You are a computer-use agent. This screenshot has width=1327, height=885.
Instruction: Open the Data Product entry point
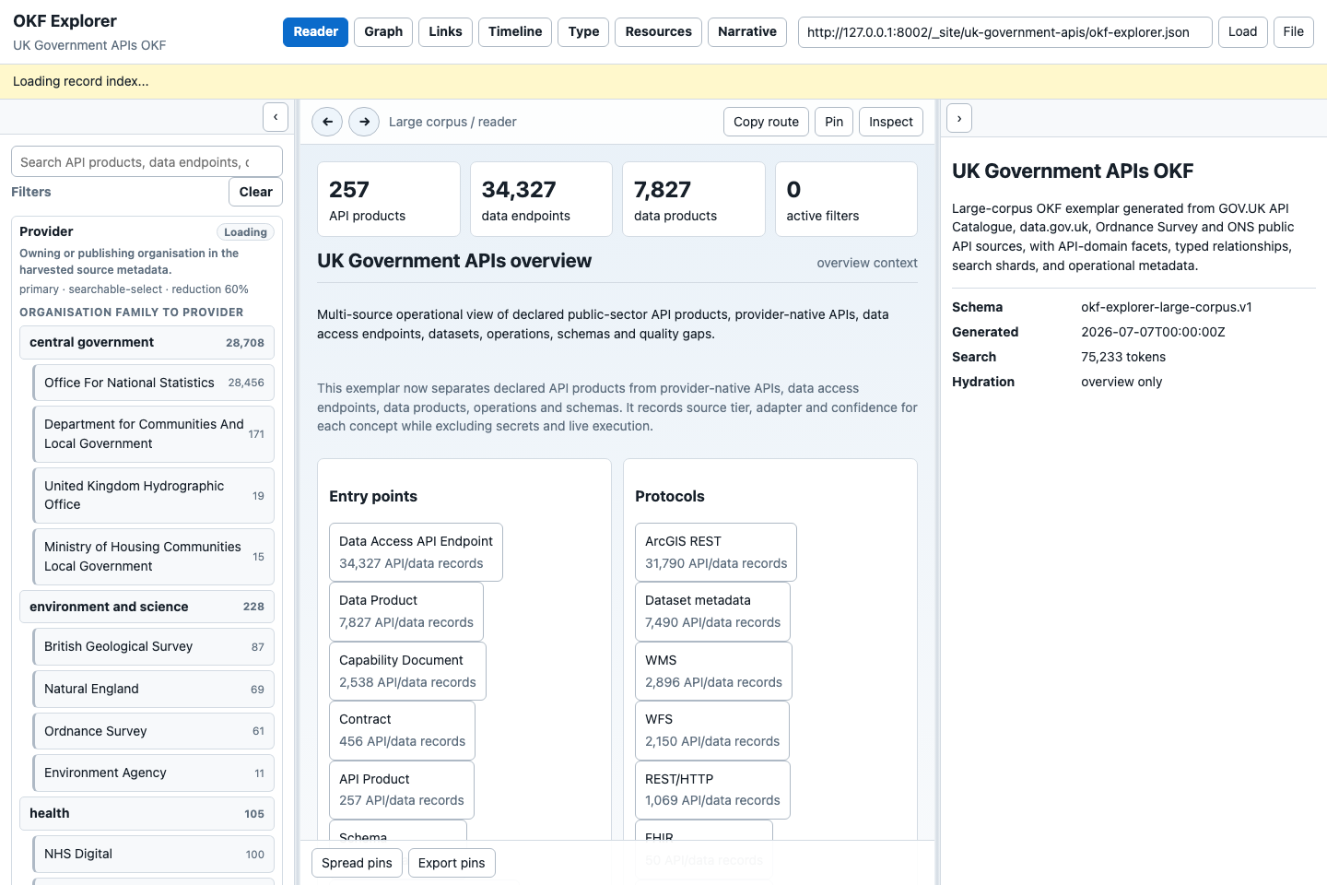pos(406,611)
